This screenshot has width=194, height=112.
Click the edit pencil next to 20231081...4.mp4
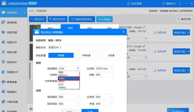[x=144, y=27]
